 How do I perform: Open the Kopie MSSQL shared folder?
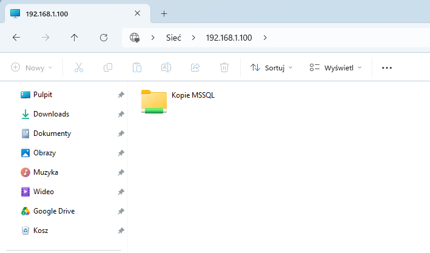click(154, 101)
